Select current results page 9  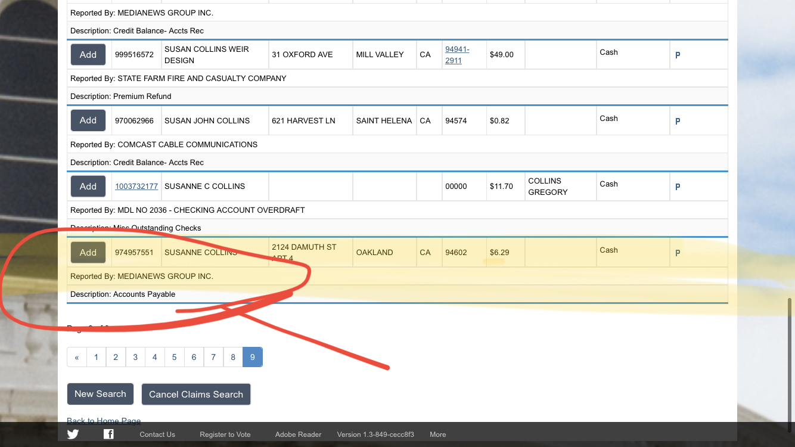coord(253,357)
